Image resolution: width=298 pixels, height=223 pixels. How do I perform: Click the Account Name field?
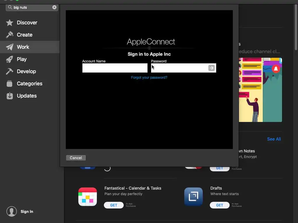point(115,68)
